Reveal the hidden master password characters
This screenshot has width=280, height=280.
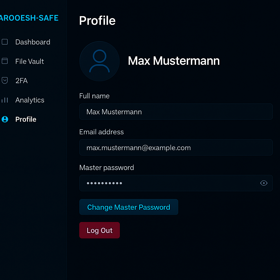tap(264, 183)
